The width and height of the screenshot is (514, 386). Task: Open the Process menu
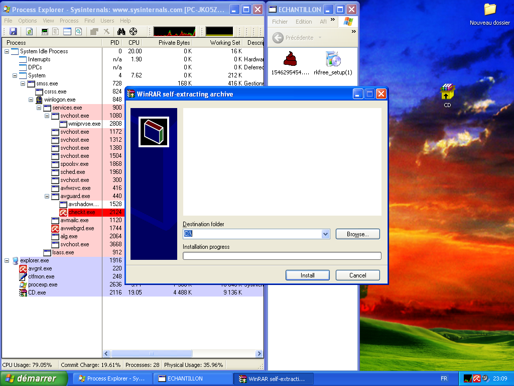(x=69, y=21)
